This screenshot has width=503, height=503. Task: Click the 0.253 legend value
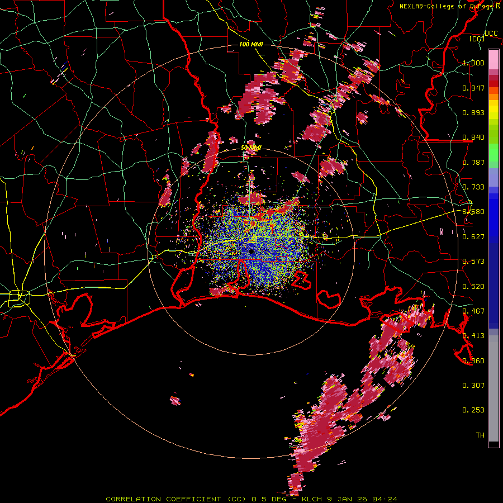473,410
